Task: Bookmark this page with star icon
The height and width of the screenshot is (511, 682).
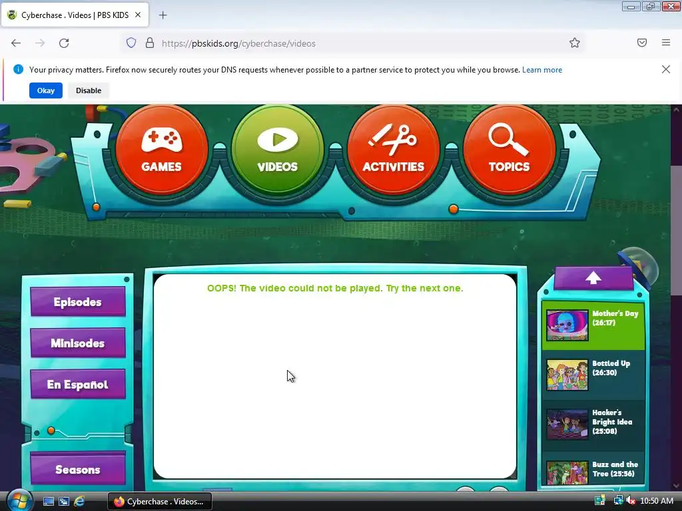Action: [x=575, y=43]
